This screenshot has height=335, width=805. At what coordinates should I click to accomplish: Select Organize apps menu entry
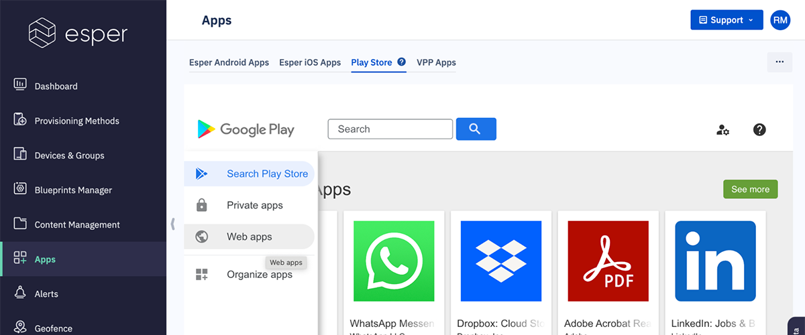249,274
